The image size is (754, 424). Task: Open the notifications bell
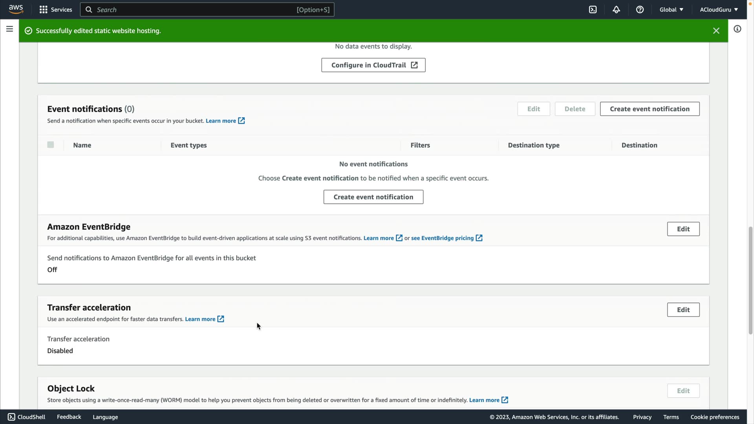coord(616,9)
